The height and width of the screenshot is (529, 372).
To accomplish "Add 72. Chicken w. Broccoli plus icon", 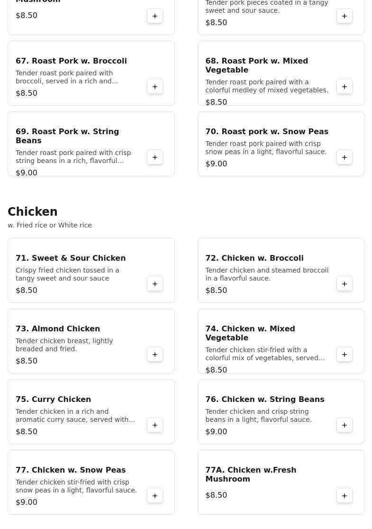I will point(345,284).
